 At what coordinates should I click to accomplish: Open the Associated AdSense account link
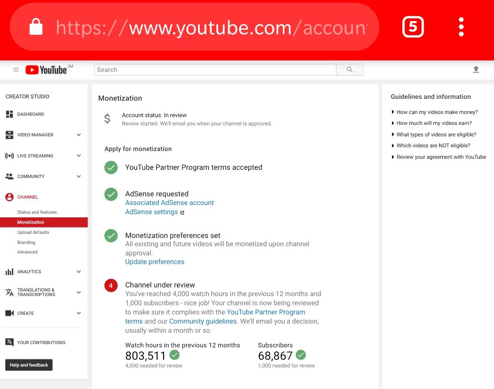tap(170, 203)
